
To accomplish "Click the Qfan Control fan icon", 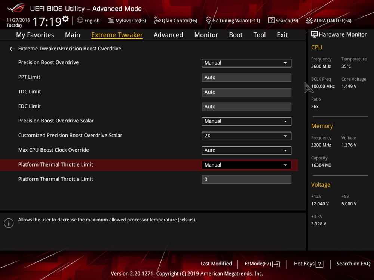I will [x=157, y=20].
